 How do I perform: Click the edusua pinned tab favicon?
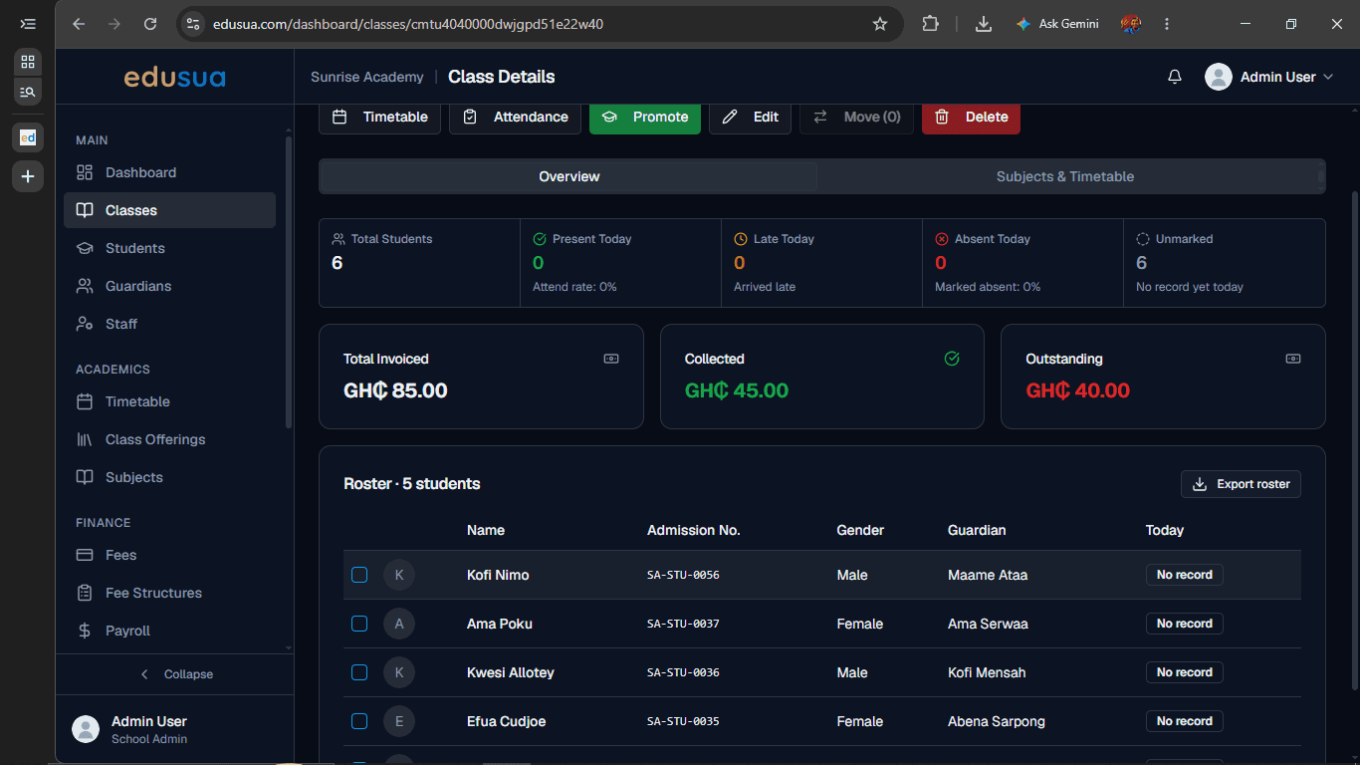click(28, 137)
